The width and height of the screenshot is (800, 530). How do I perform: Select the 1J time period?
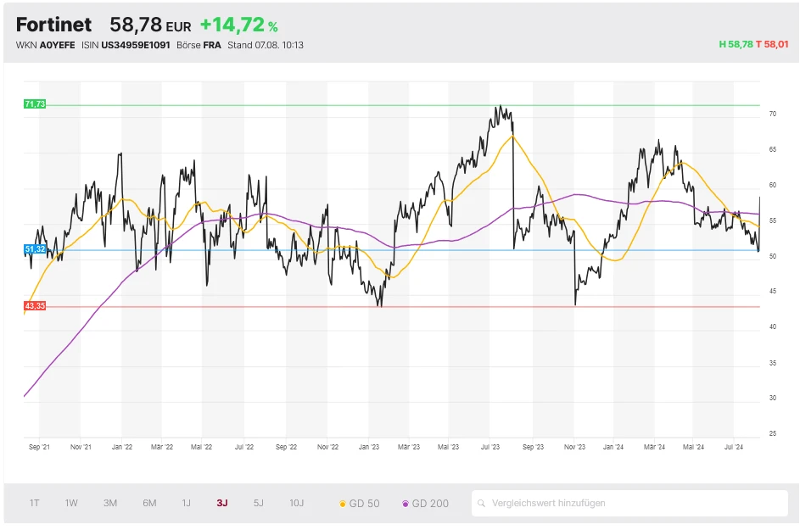pyautogui.click(x=186, y=503)
